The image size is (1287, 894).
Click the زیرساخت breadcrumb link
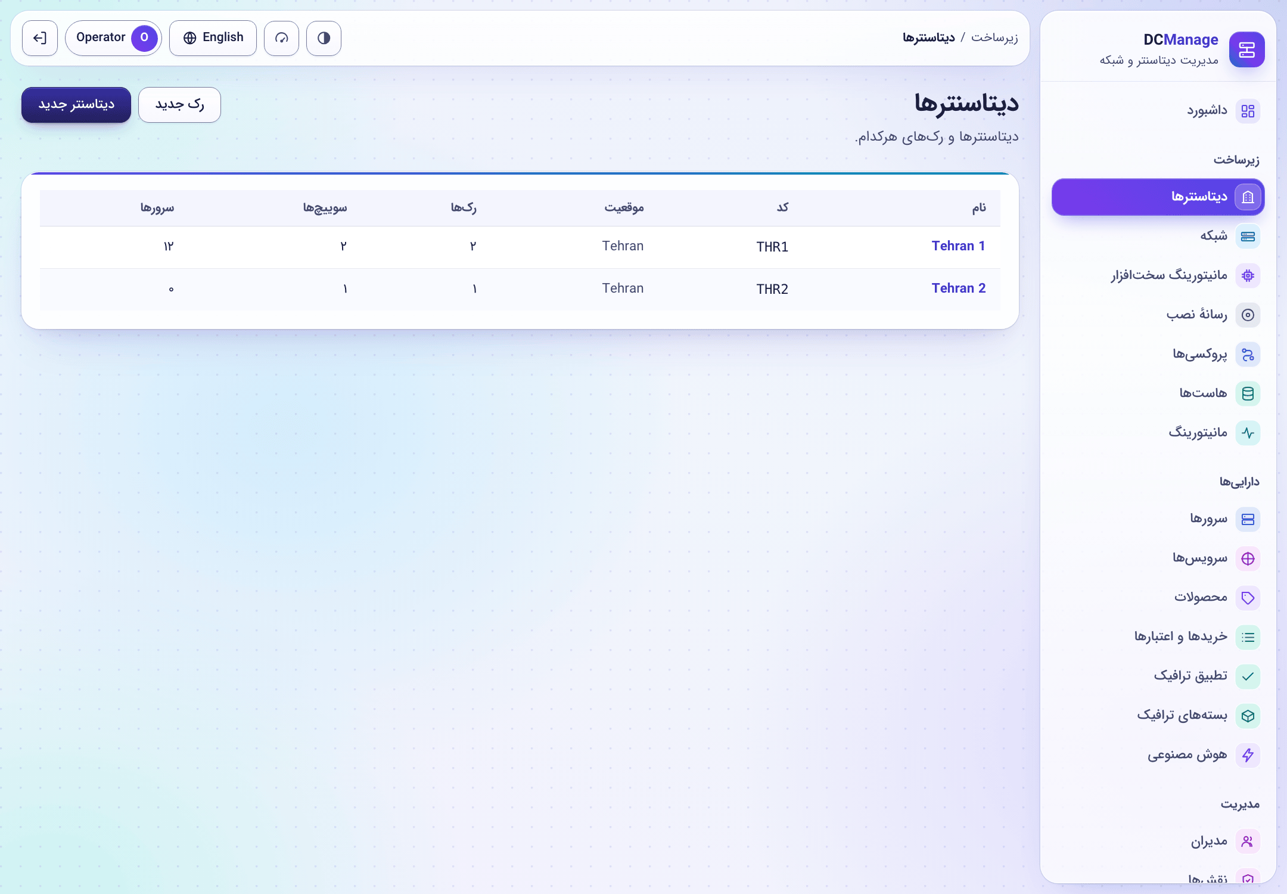(994, 38)
